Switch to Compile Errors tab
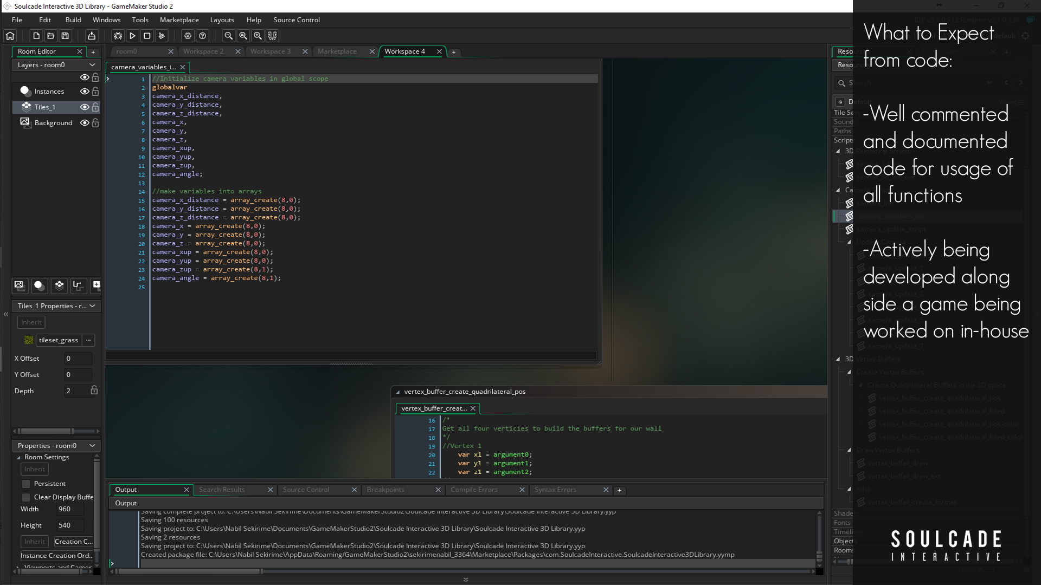This screenshot has height=585, width=1041. point(474,490)
